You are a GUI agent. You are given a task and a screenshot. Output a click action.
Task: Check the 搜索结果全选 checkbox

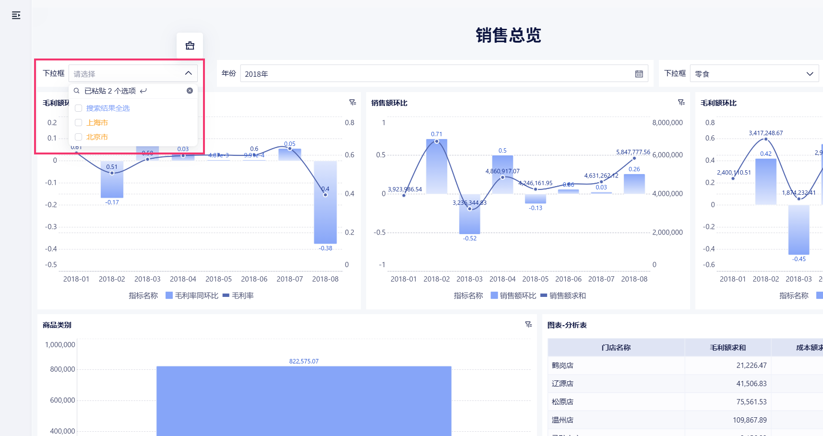coord(79,108)
